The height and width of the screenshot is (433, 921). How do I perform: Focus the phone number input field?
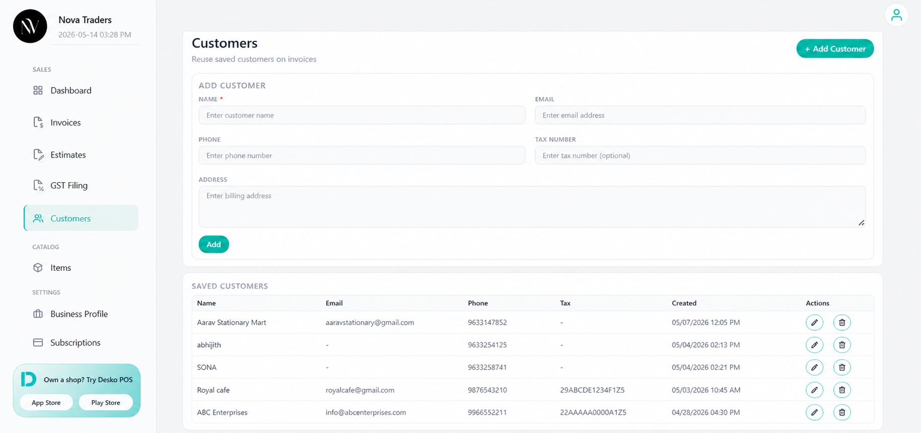[362, 156]
